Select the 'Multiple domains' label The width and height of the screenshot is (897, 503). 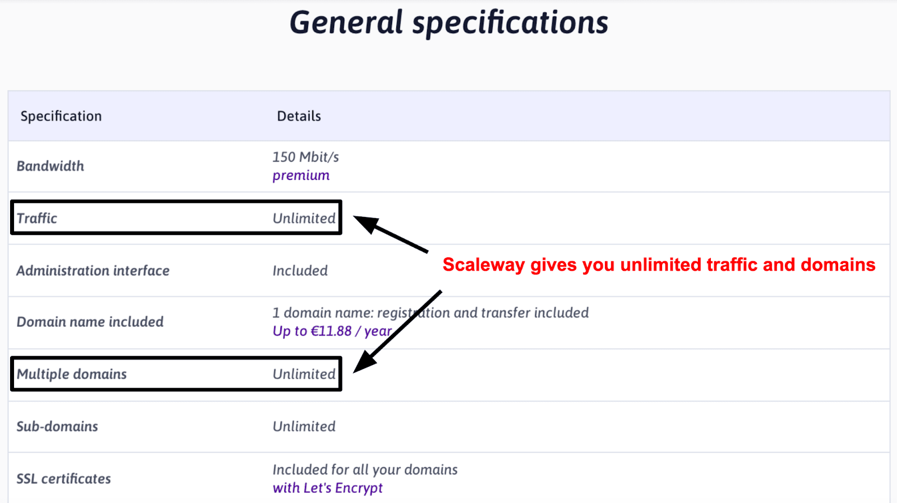(x=72, y=374)
